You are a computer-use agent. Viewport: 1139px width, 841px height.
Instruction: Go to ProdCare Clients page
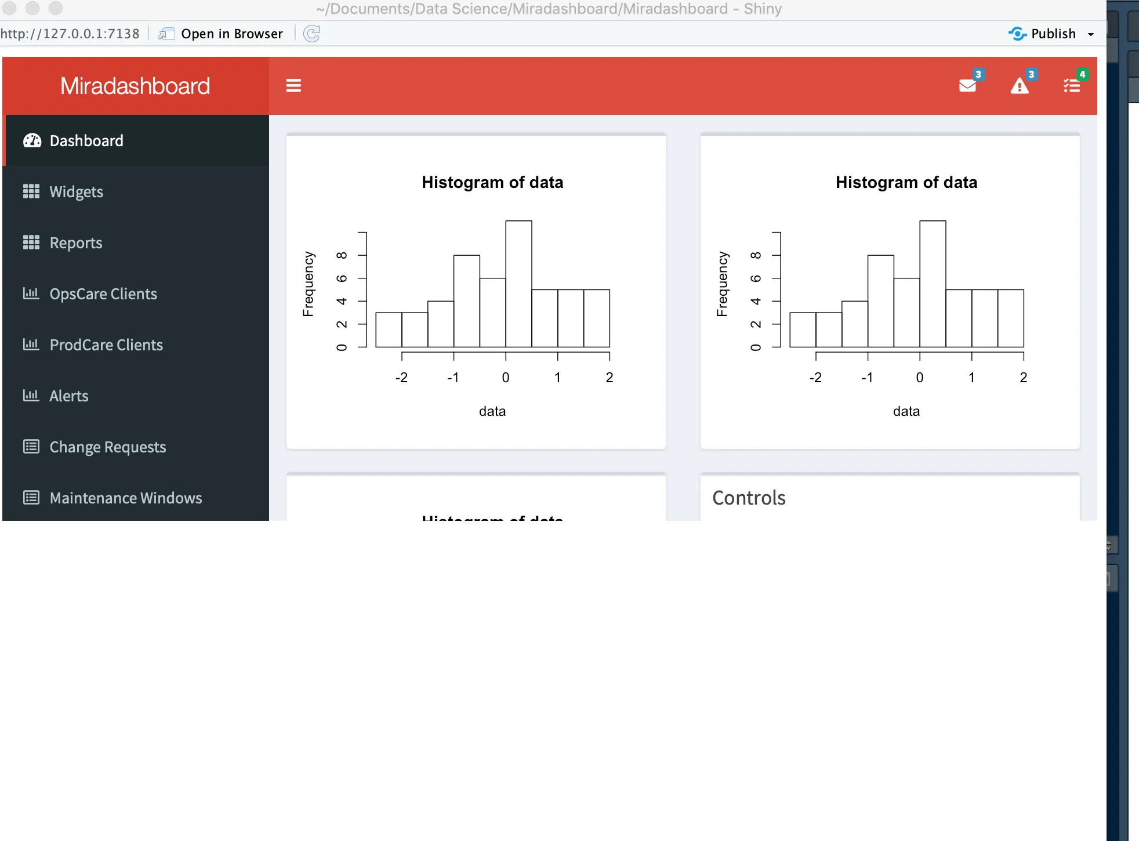point(106,345)
